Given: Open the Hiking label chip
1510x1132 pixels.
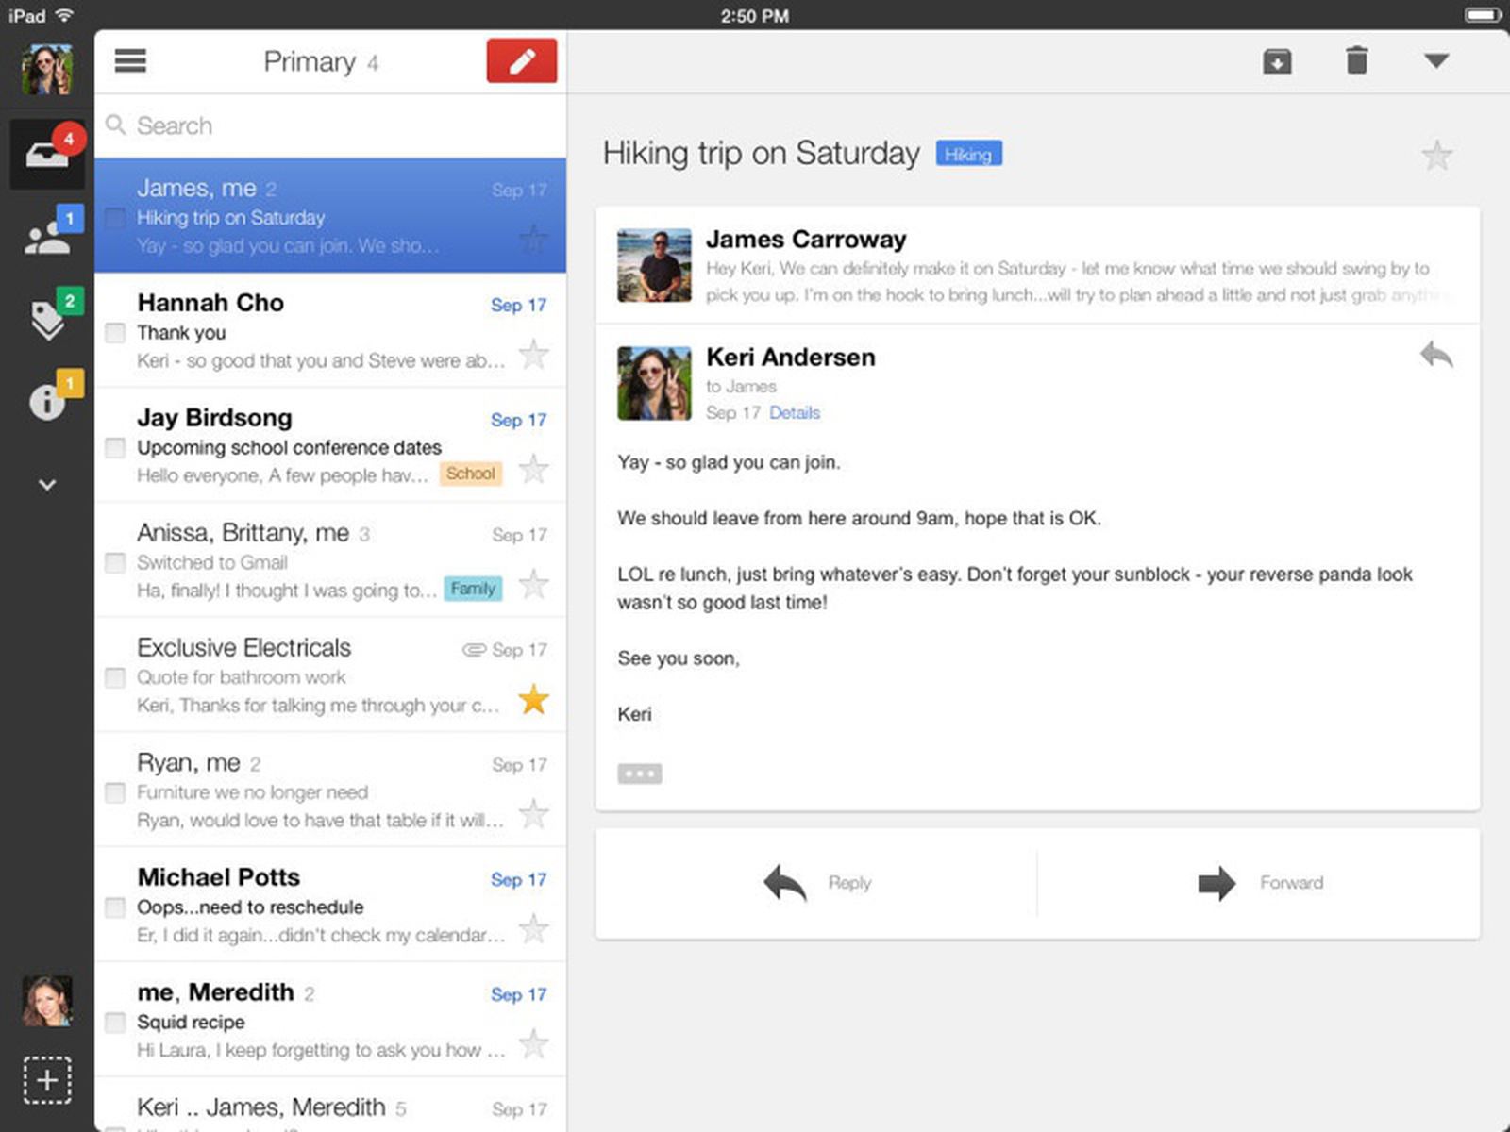Looking at the screenshot, I should (968, 153).
